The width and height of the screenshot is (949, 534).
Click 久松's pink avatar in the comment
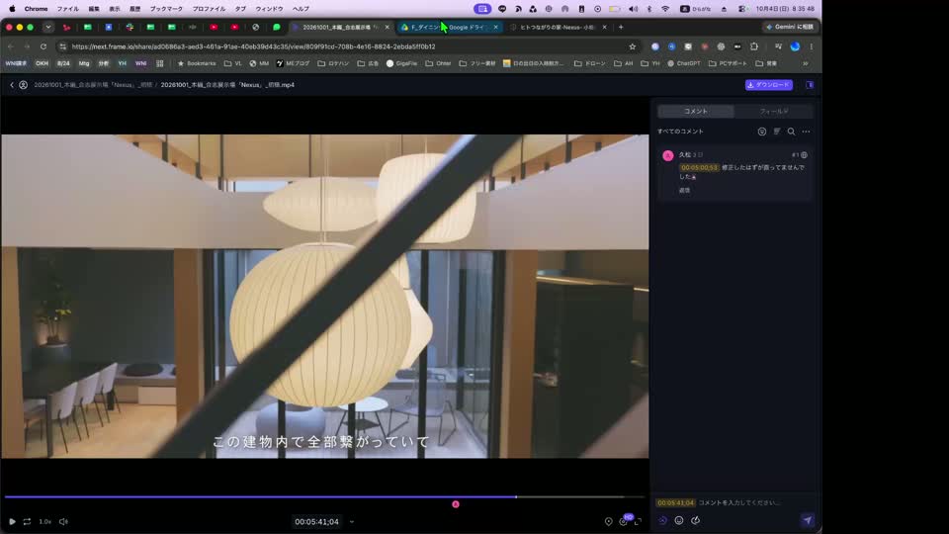click(667, 155)
